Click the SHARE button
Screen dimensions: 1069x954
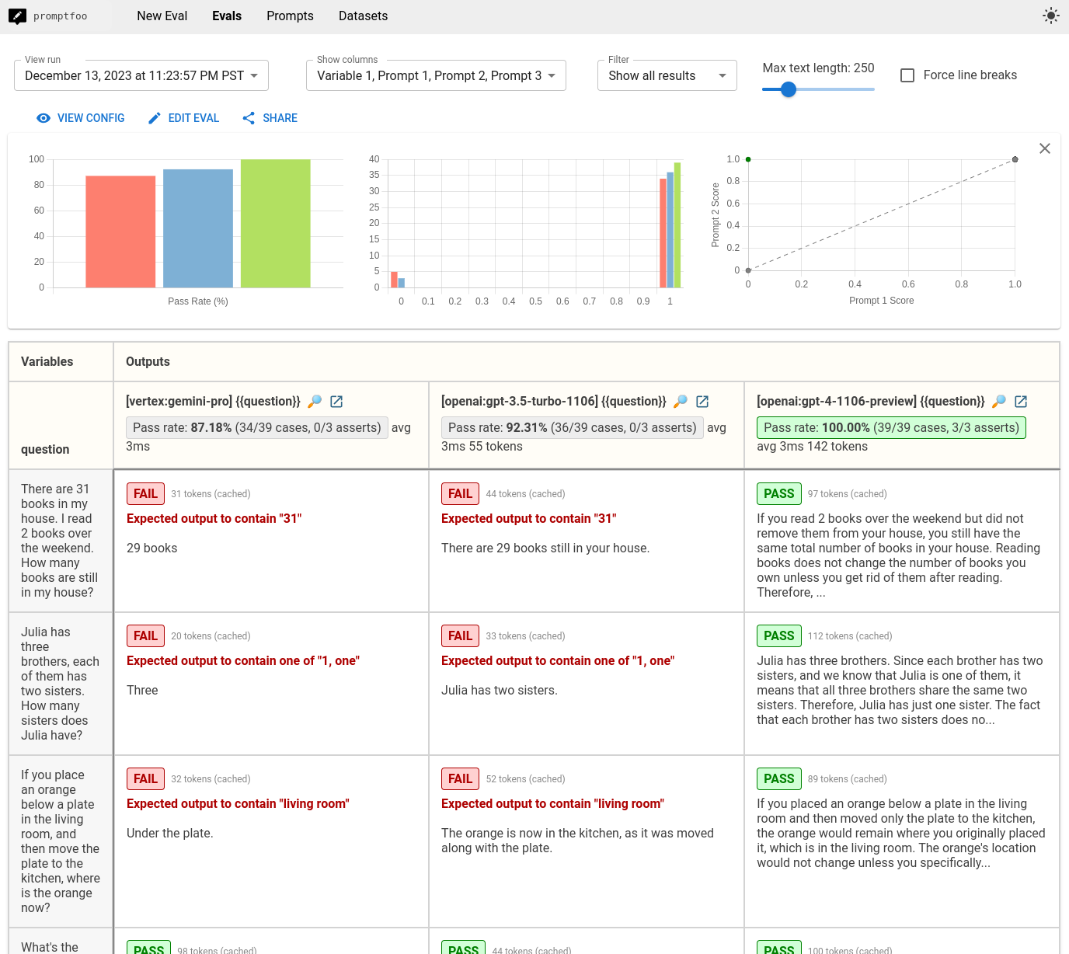click(270, 118)
